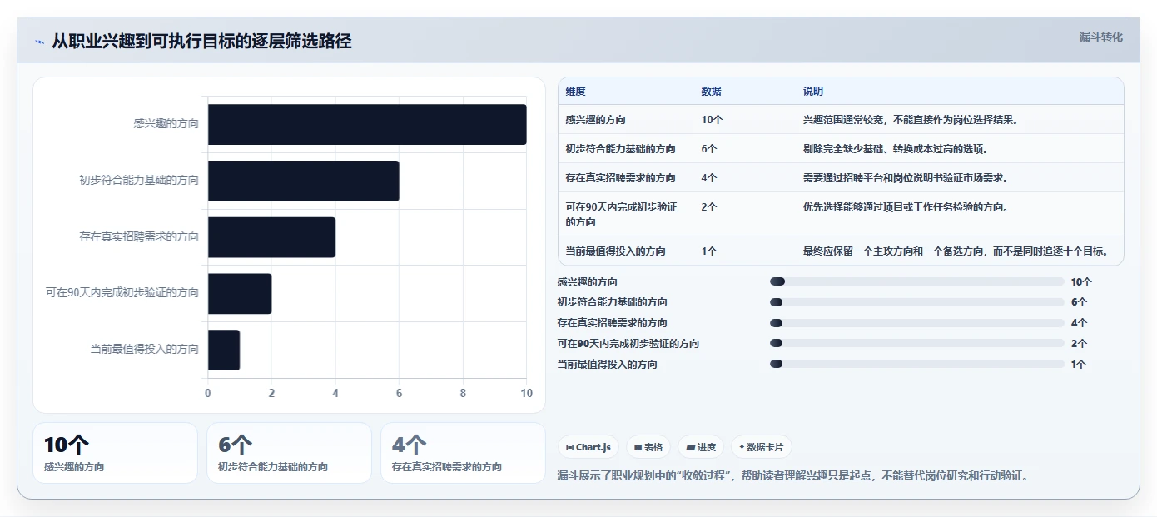Open the 6个 data card

289,453
